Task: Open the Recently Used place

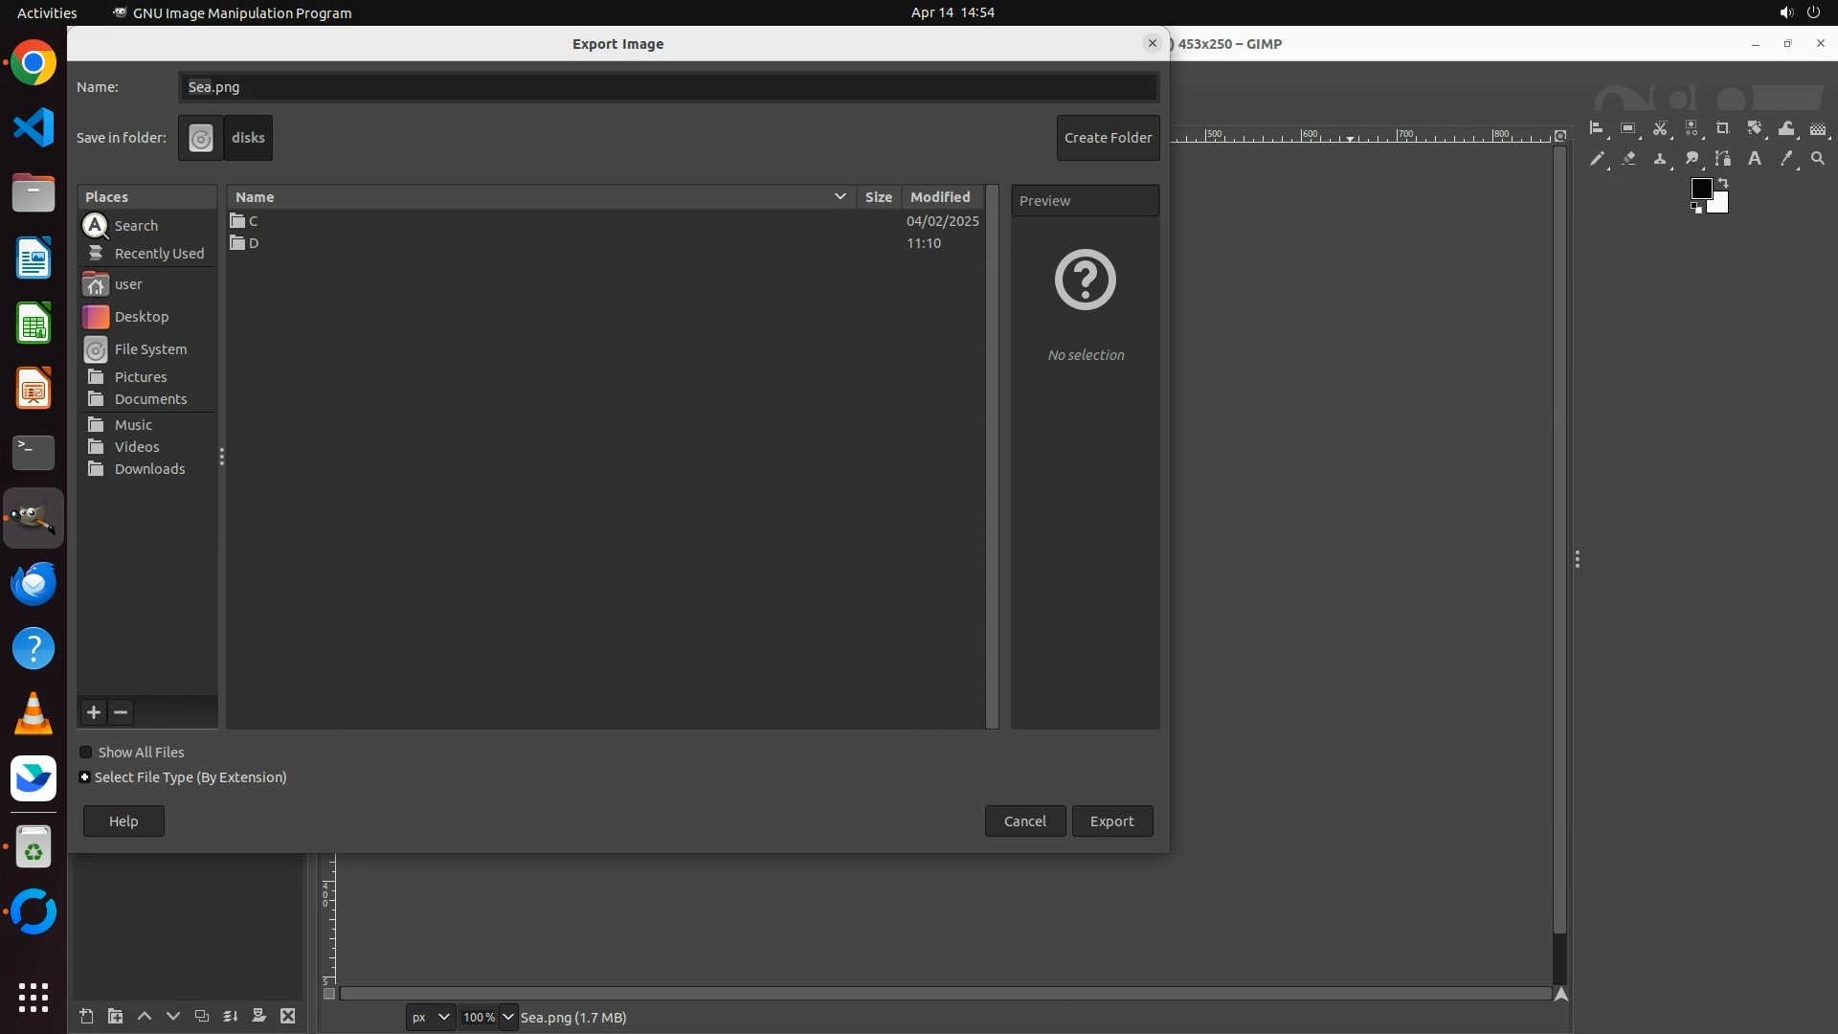Action: [x=159, y=254]
